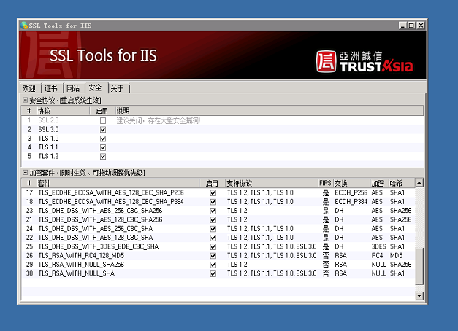
Task: Select TLS_DHE_DSS_WITH_AES_256_CBC_SHA256 suite name
Action: click(101, 211)
